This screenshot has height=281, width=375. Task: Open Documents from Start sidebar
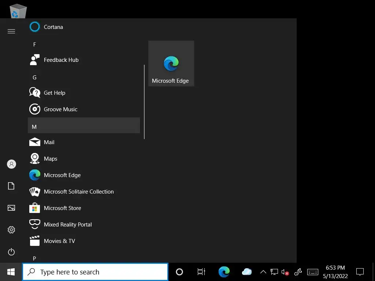[11, 186]
